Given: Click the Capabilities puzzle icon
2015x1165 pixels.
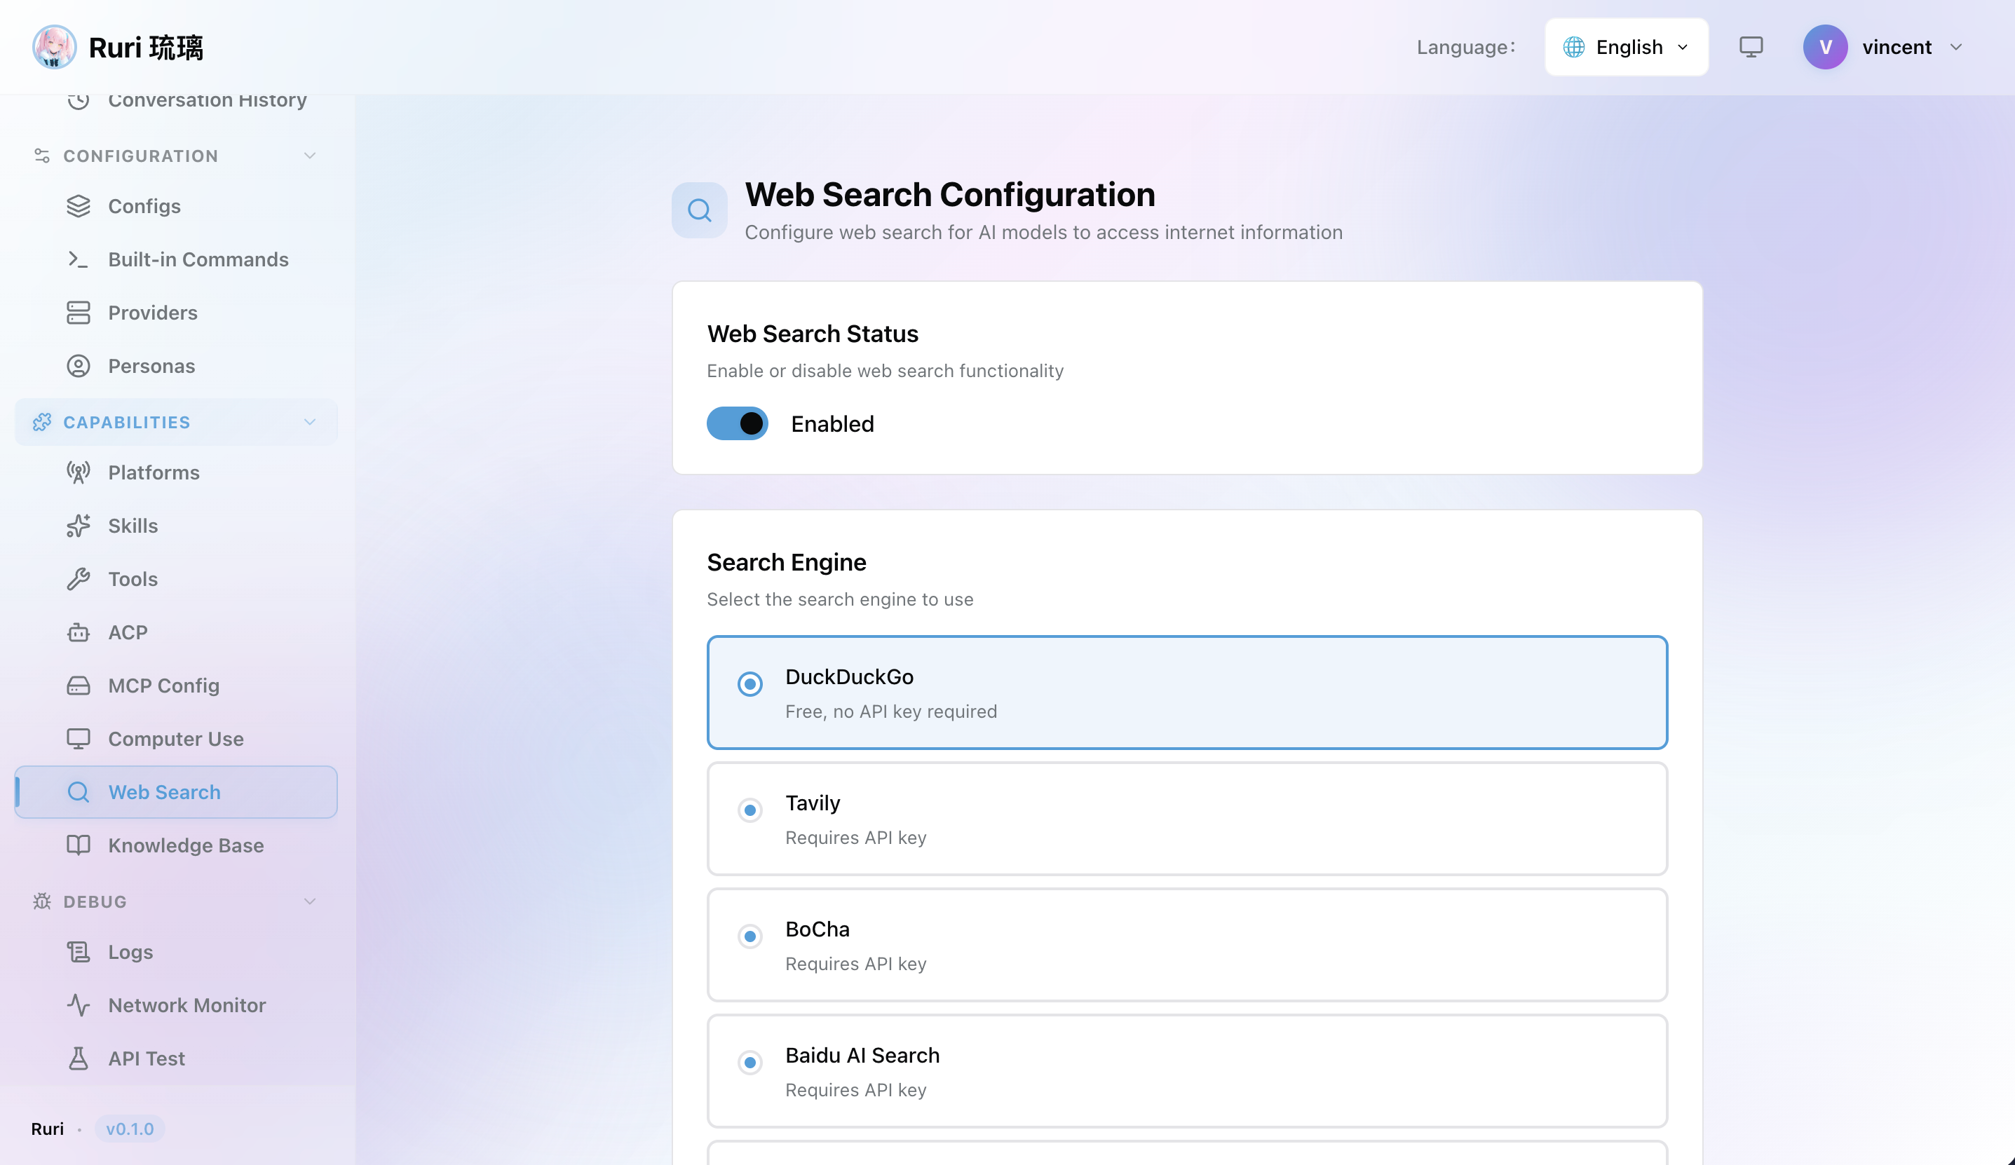Looking at the screenshot, I should [41, 422].
